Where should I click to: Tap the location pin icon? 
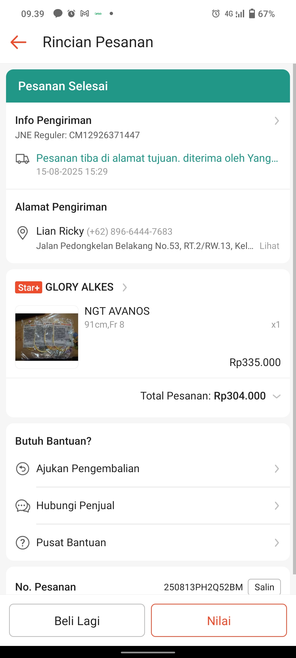tap(22, 233)
